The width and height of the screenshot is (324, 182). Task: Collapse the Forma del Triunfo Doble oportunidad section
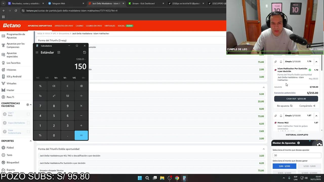tap(264, 149)
